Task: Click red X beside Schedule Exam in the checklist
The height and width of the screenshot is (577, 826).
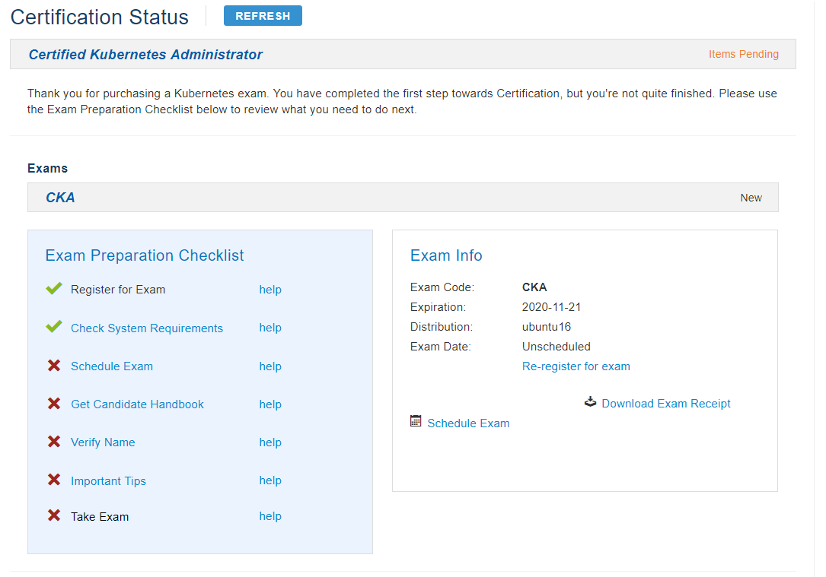Action: (x=54, y=365)
